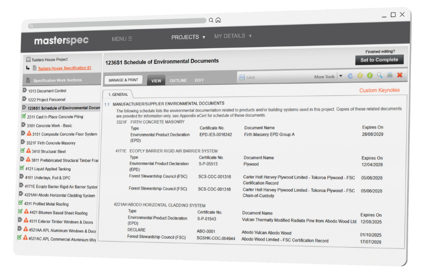The image size is (425, 274).
Task: Toggle green checkmark for 4311 Profiled Metal Roofing
Action: coord(20,203)
